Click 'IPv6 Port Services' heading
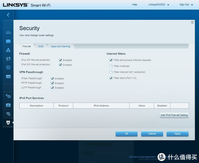 pyautogui.click(x=32, y=98)
